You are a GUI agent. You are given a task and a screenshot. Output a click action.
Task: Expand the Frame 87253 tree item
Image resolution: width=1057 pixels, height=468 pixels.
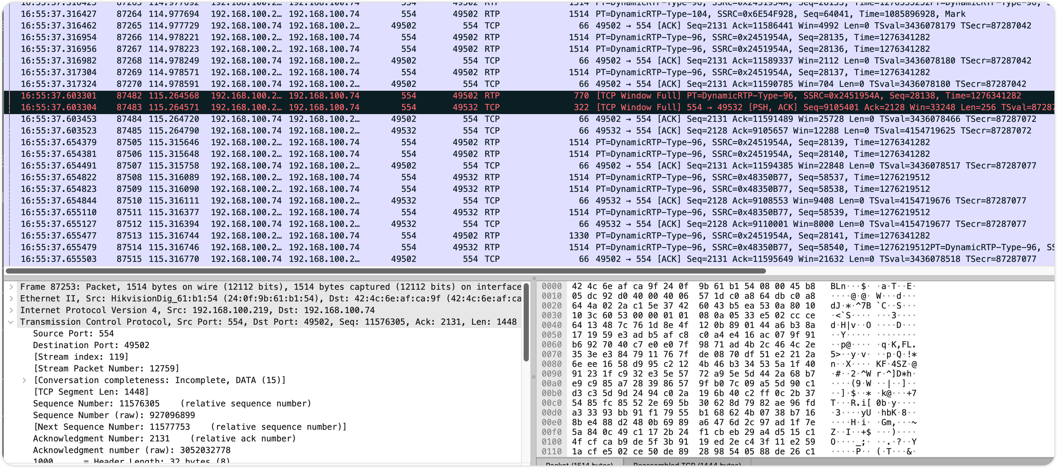pyautogui.click(x=11, y=287)
